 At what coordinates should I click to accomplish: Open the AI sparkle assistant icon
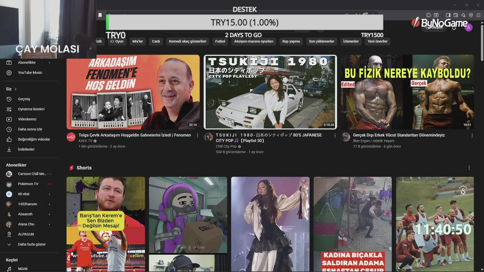463,15
